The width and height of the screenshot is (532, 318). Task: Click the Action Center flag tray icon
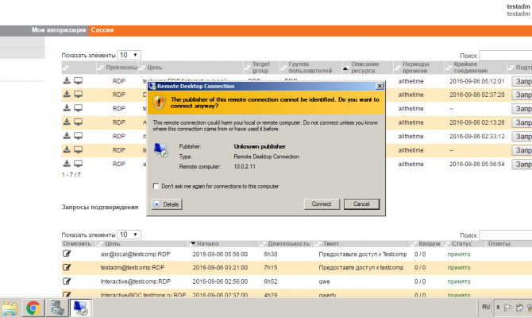tap(508, 308)
